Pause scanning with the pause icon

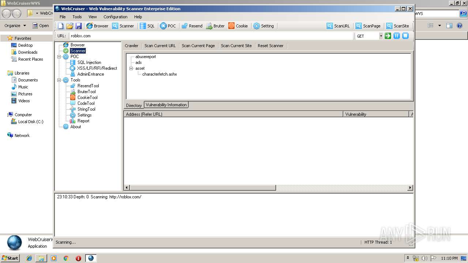point(397,36)
